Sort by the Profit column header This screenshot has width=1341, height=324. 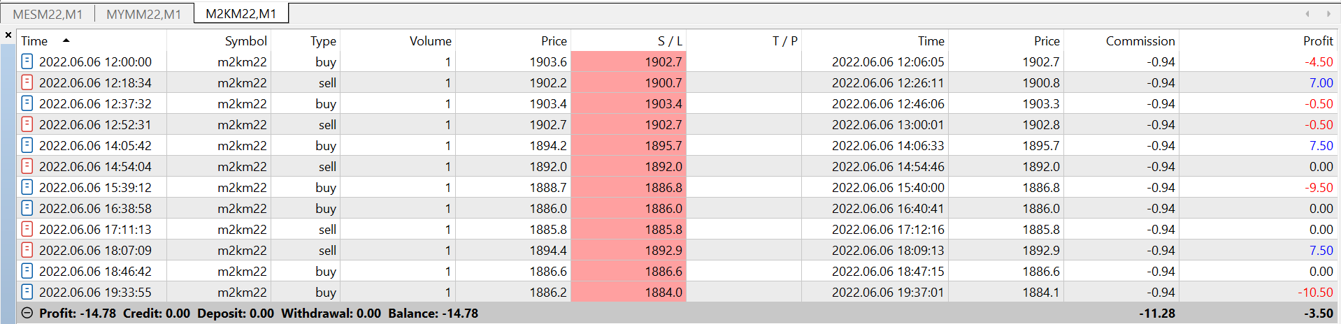click(x=1317, y=41)
